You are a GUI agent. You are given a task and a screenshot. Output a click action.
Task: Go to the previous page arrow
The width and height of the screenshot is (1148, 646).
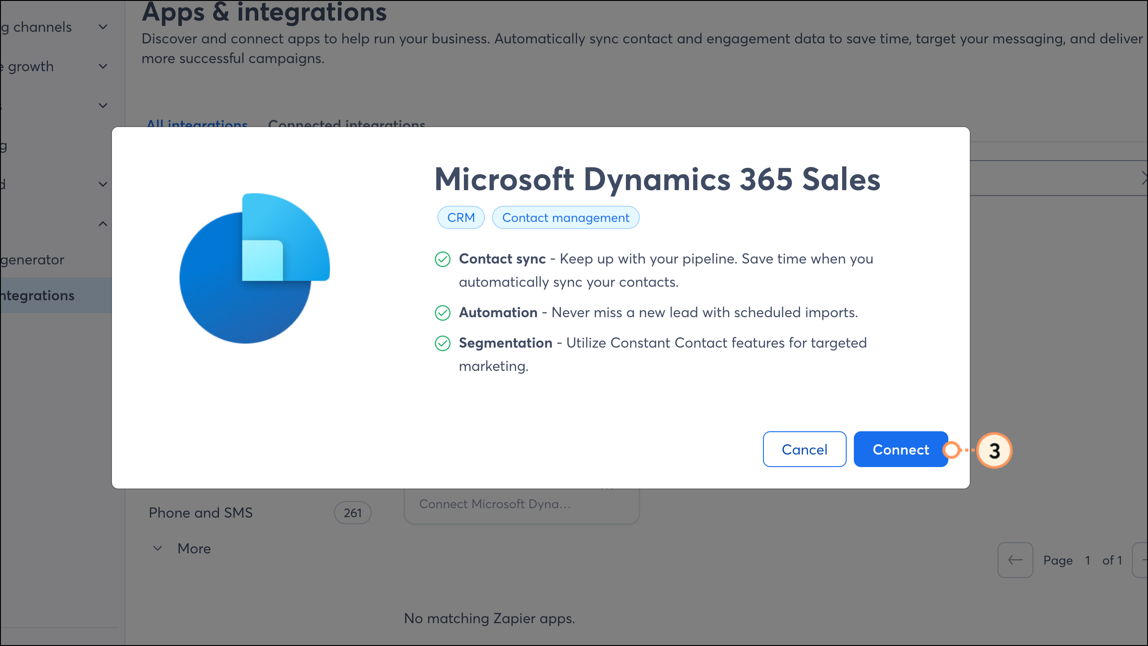coord(1015,560)
